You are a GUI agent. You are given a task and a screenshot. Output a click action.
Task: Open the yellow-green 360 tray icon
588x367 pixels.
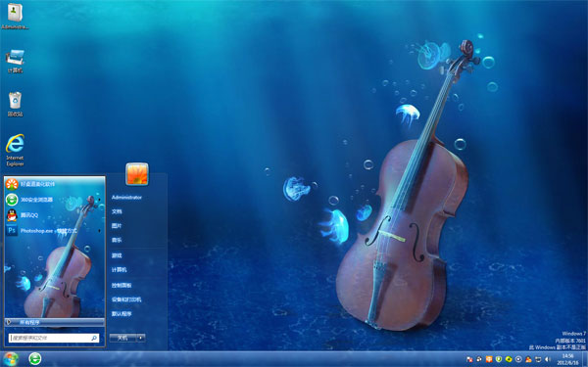point(509,359)
